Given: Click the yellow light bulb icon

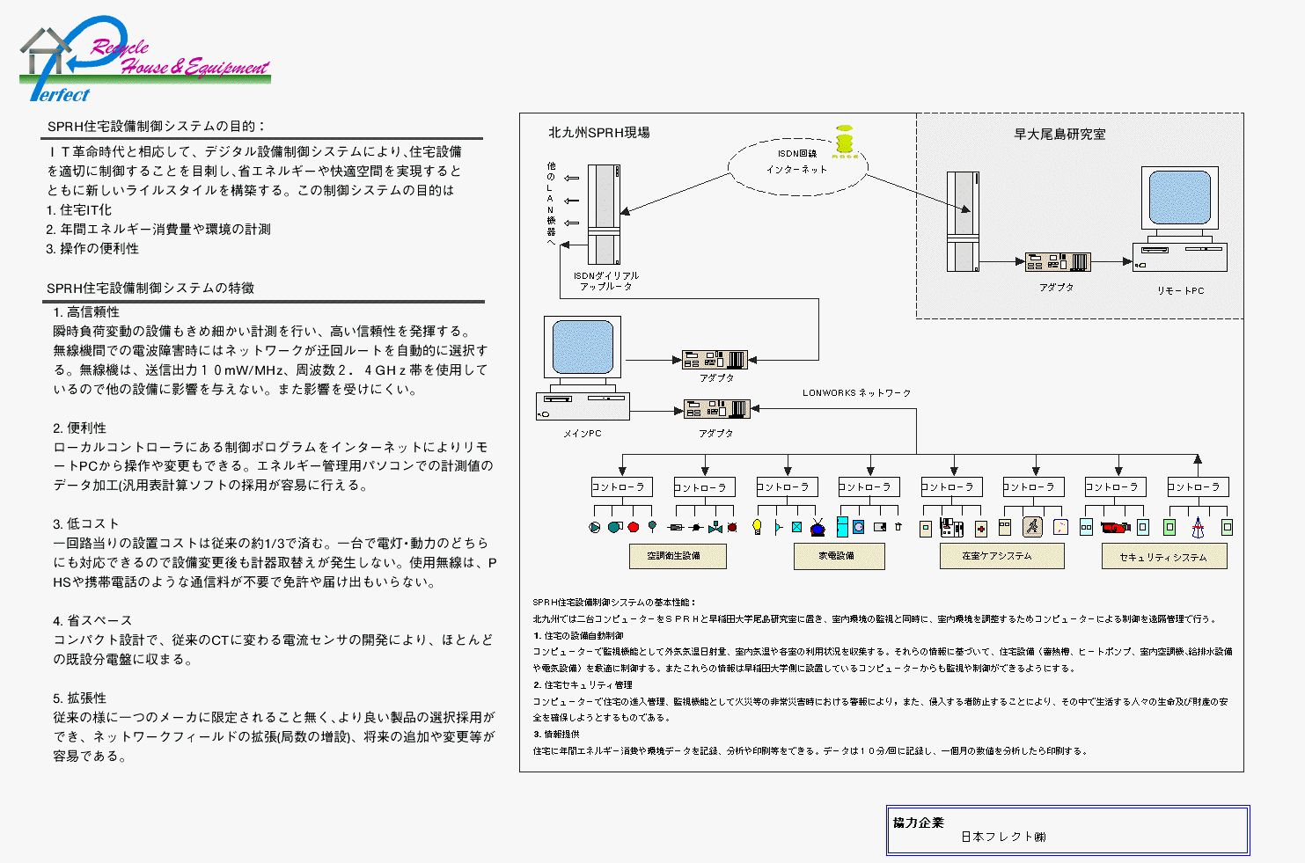Looking at the screenshot, I should point(757,527).
